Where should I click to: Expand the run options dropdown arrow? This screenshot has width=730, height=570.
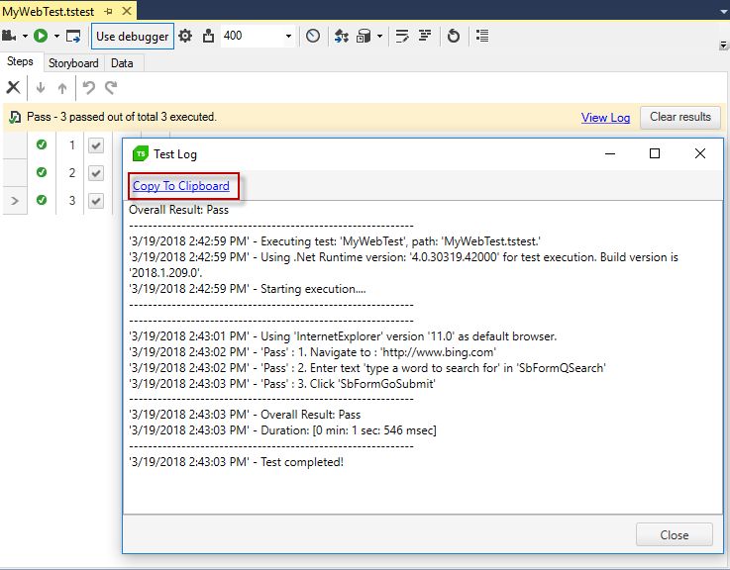(56, 36)
